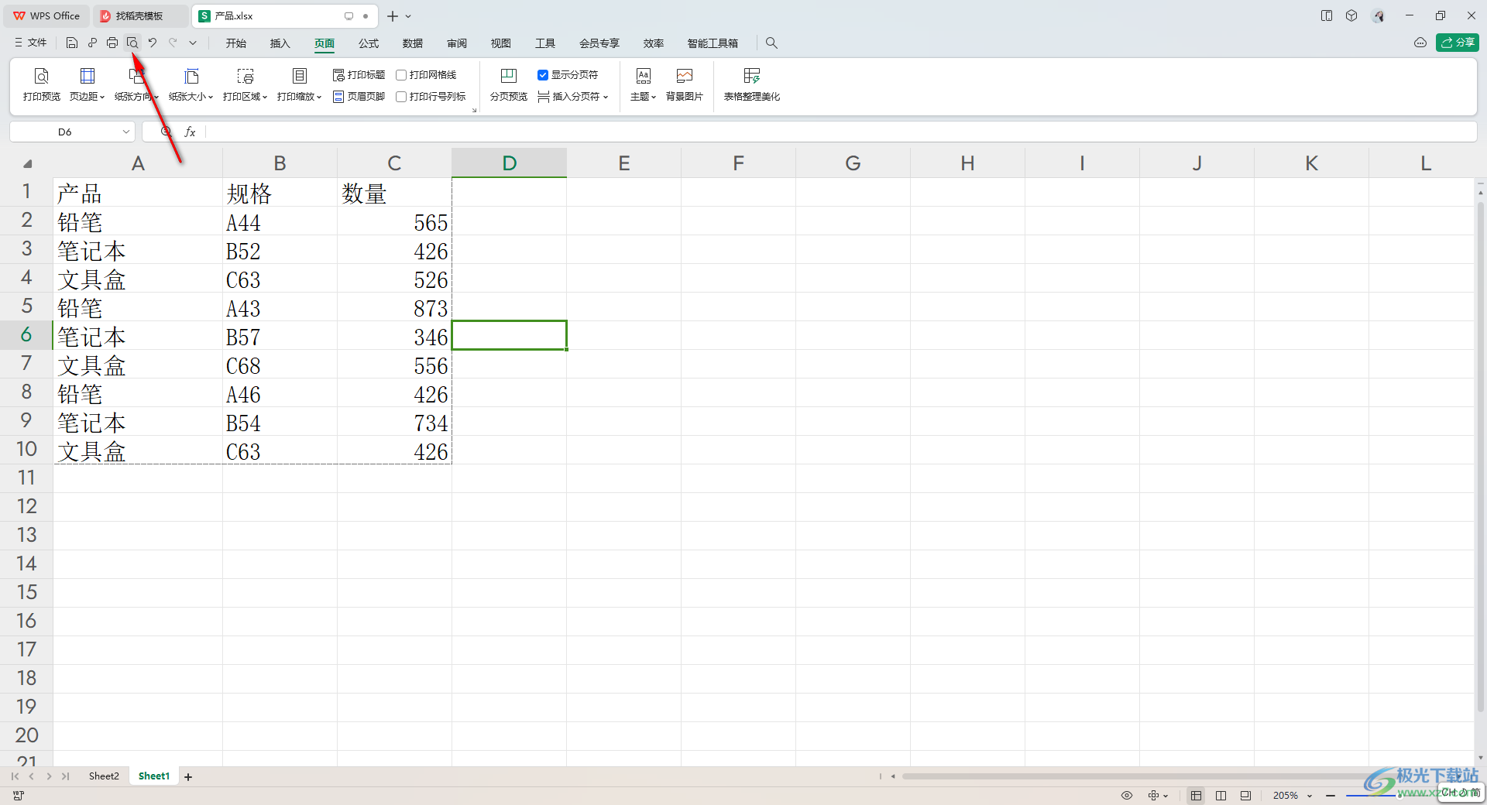
Task: Uncheck 显示分页符 show page breaks
Action: point(543,75)
